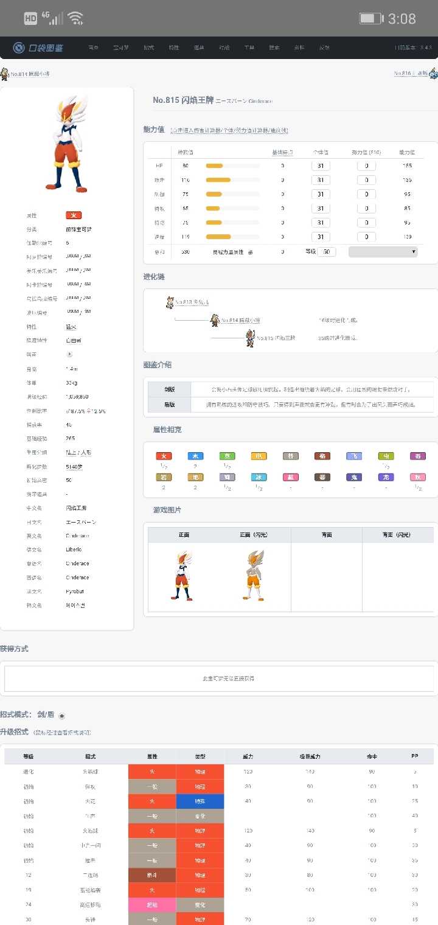Click the large Cinderace artwork image
Viewport: 438px width, 925px height.
[68, 145]
